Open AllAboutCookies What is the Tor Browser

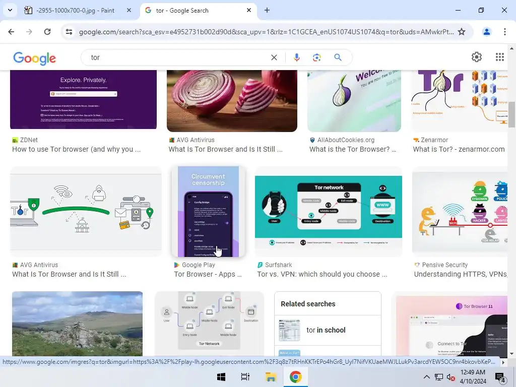352,149
